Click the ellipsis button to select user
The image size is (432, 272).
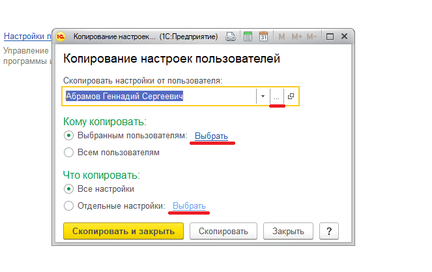[x=277, y=97]
